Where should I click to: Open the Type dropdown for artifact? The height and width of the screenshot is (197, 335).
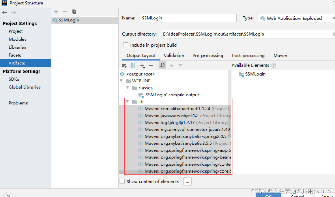click(x=297, y=18)
